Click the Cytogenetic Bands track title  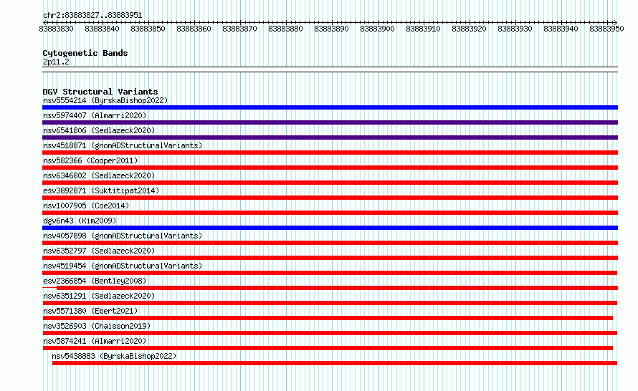85,53
